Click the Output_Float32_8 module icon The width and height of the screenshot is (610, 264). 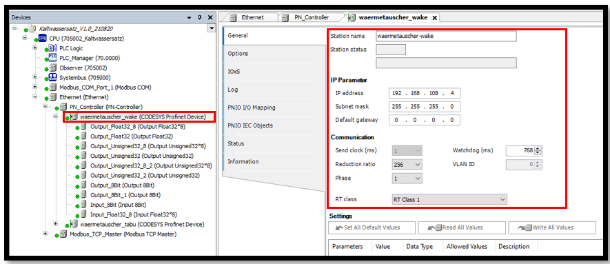point(83,127)
